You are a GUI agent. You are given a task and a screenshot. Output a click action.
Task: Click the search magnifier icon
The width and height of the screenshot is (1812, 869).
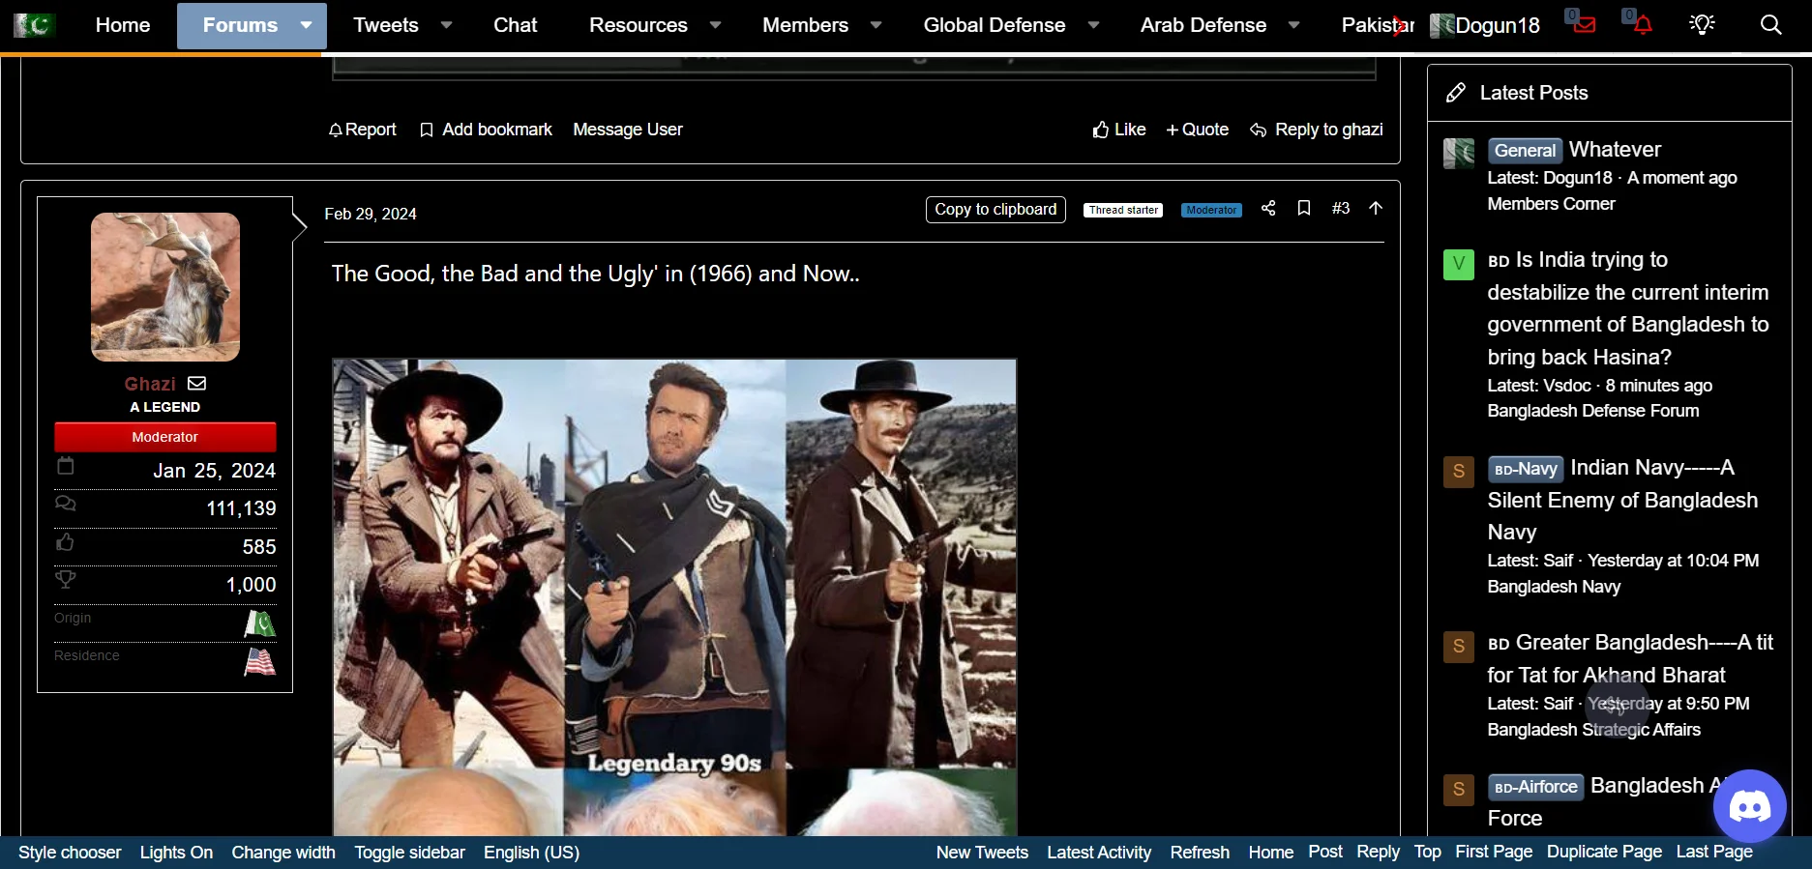click(x=1770, y=25)
